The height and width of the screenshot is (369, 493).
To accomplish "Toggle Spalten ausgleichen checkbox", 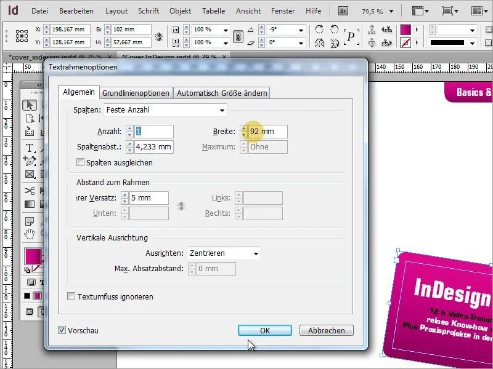I will point(81,162).
